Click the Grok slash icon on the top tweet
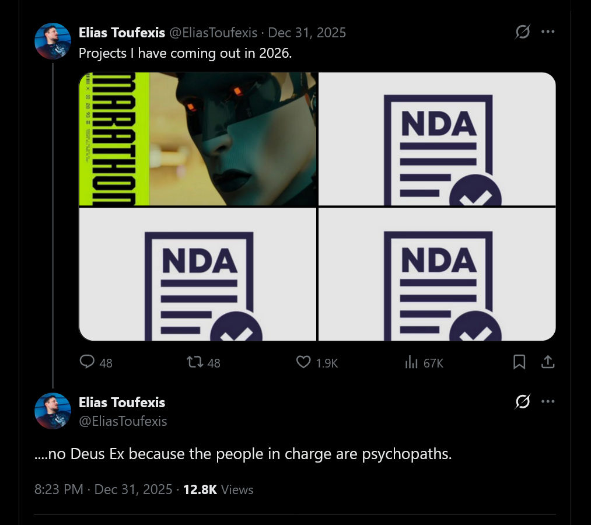591x525 pixels. click(523, 32)
